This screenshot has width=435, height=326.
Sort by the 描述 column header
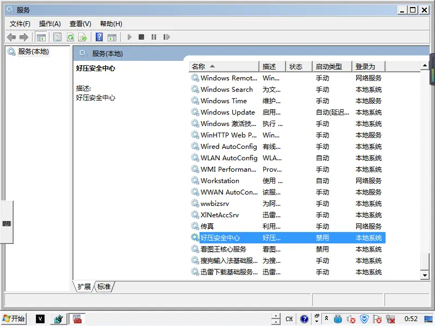(x=272, y=66)
